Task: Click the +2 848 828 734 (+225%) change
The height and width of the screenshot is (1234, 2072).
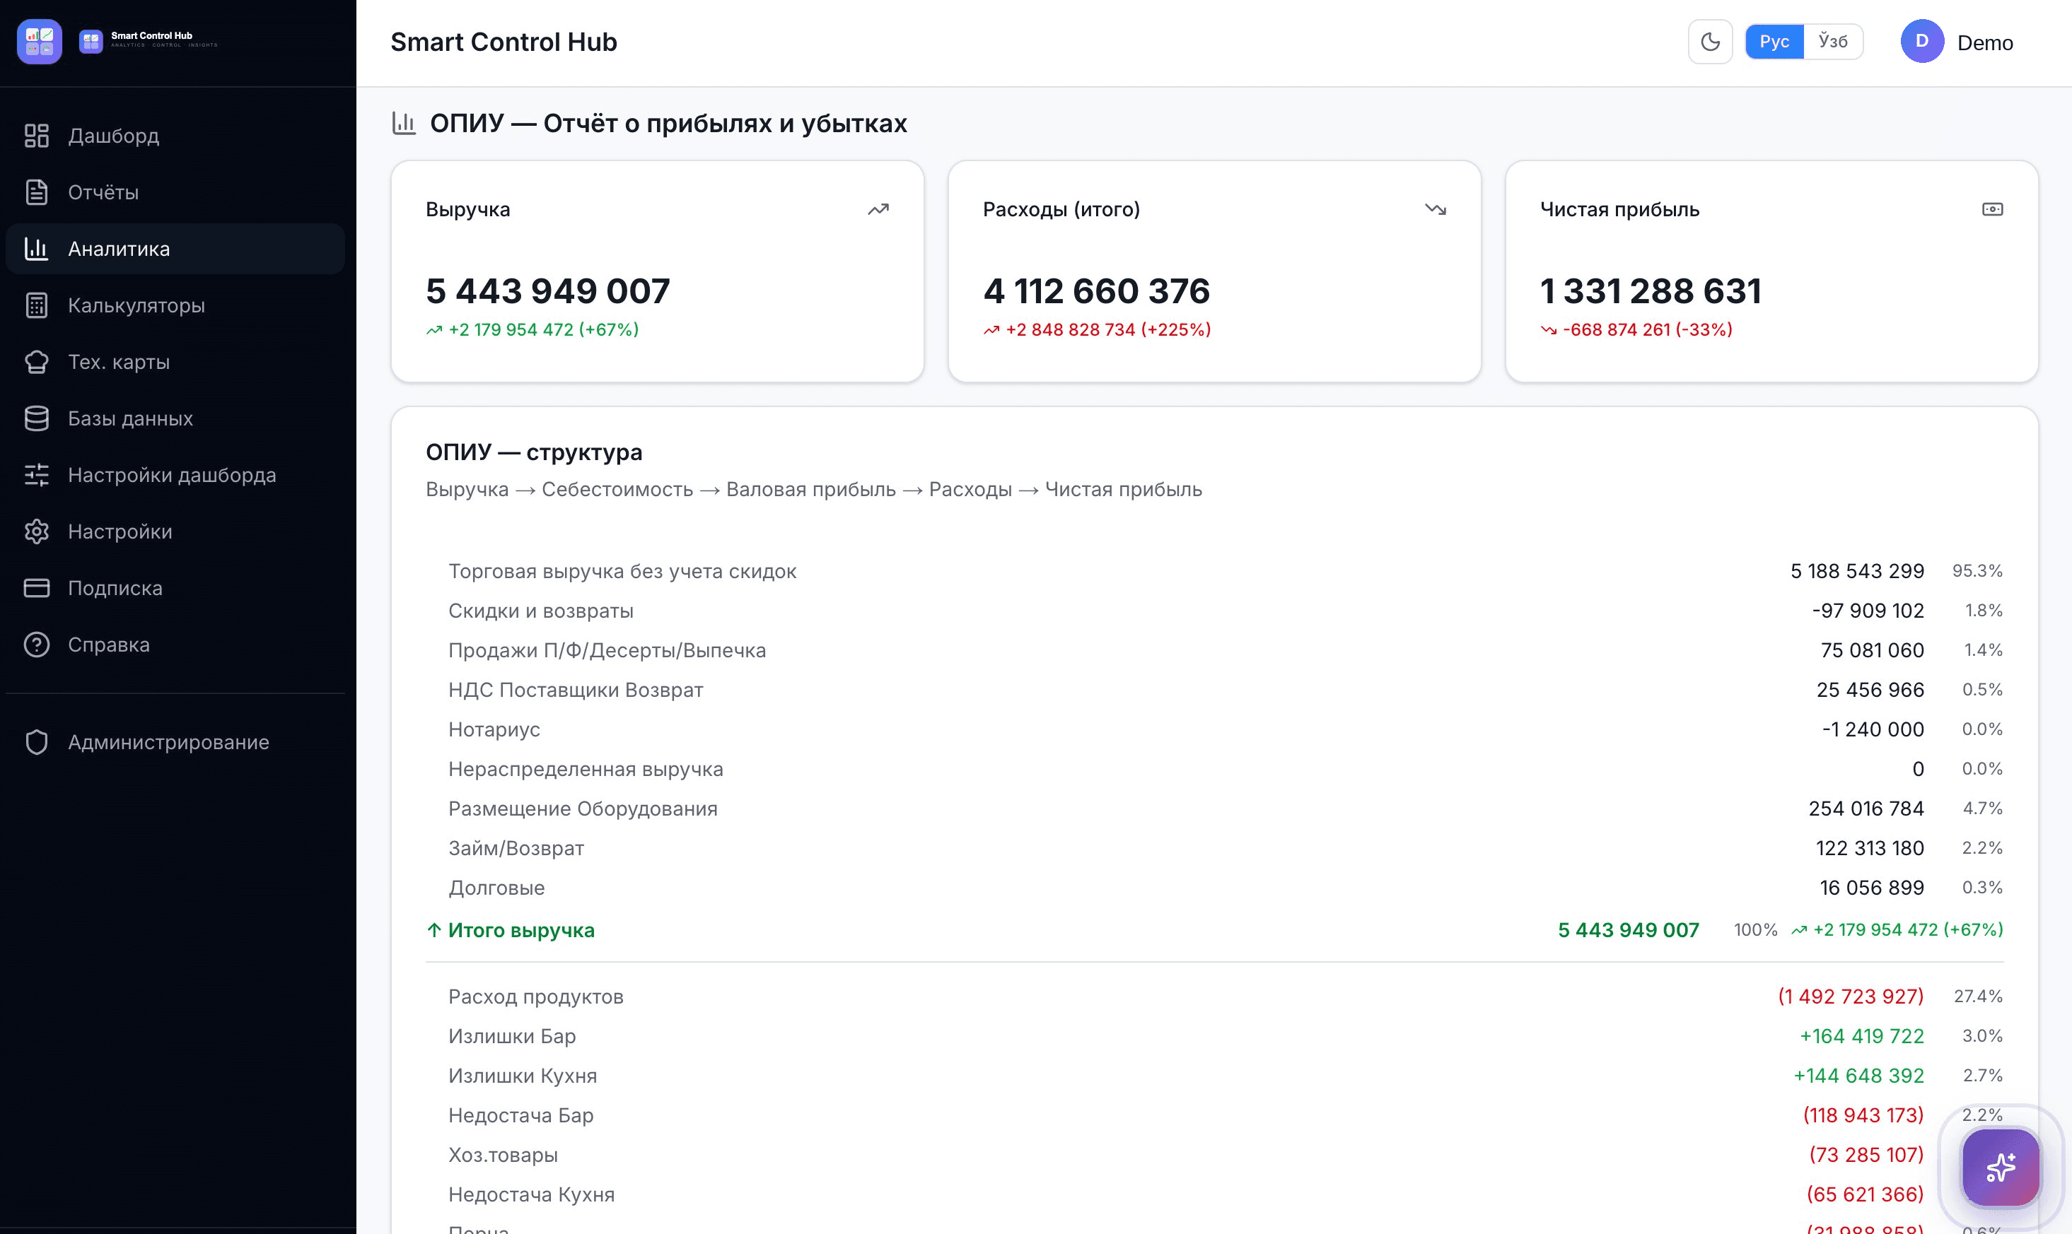Action: point(1097,330)
